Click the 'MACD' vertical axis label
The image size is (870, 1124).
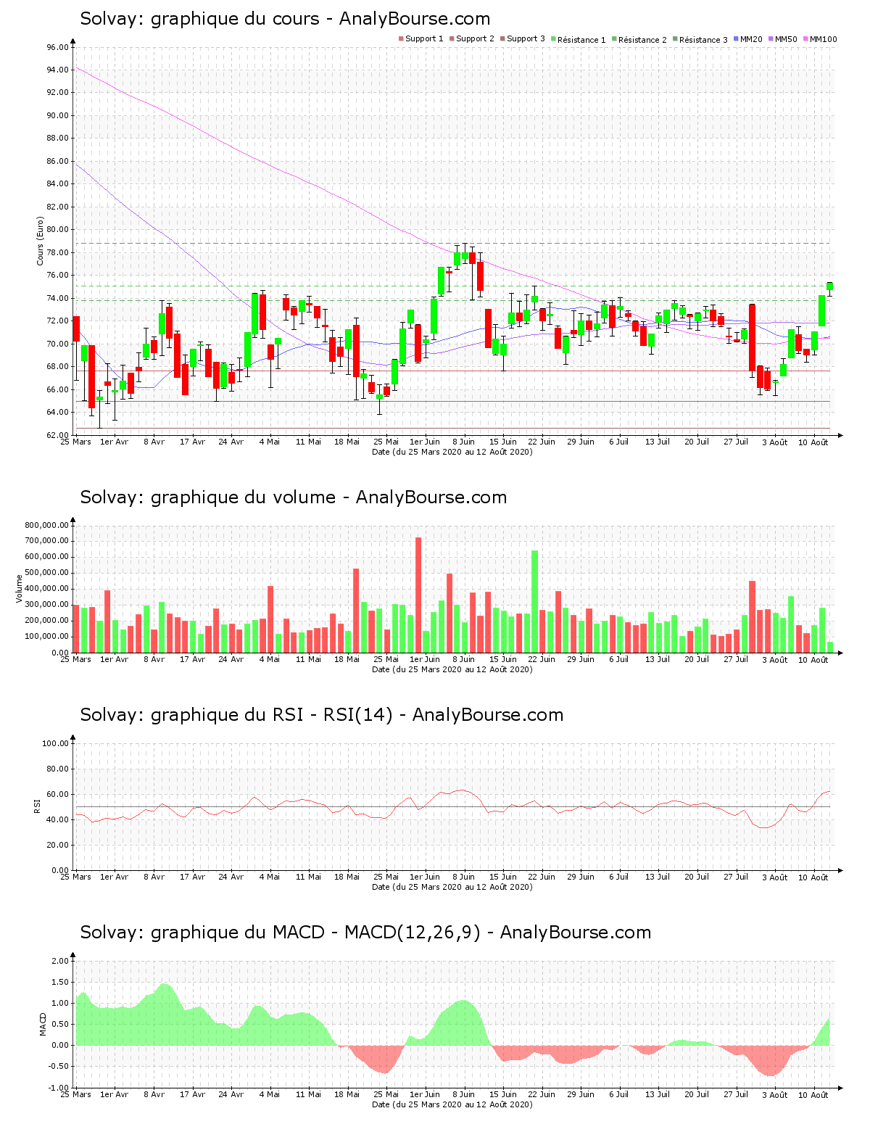click(43, 1023)
